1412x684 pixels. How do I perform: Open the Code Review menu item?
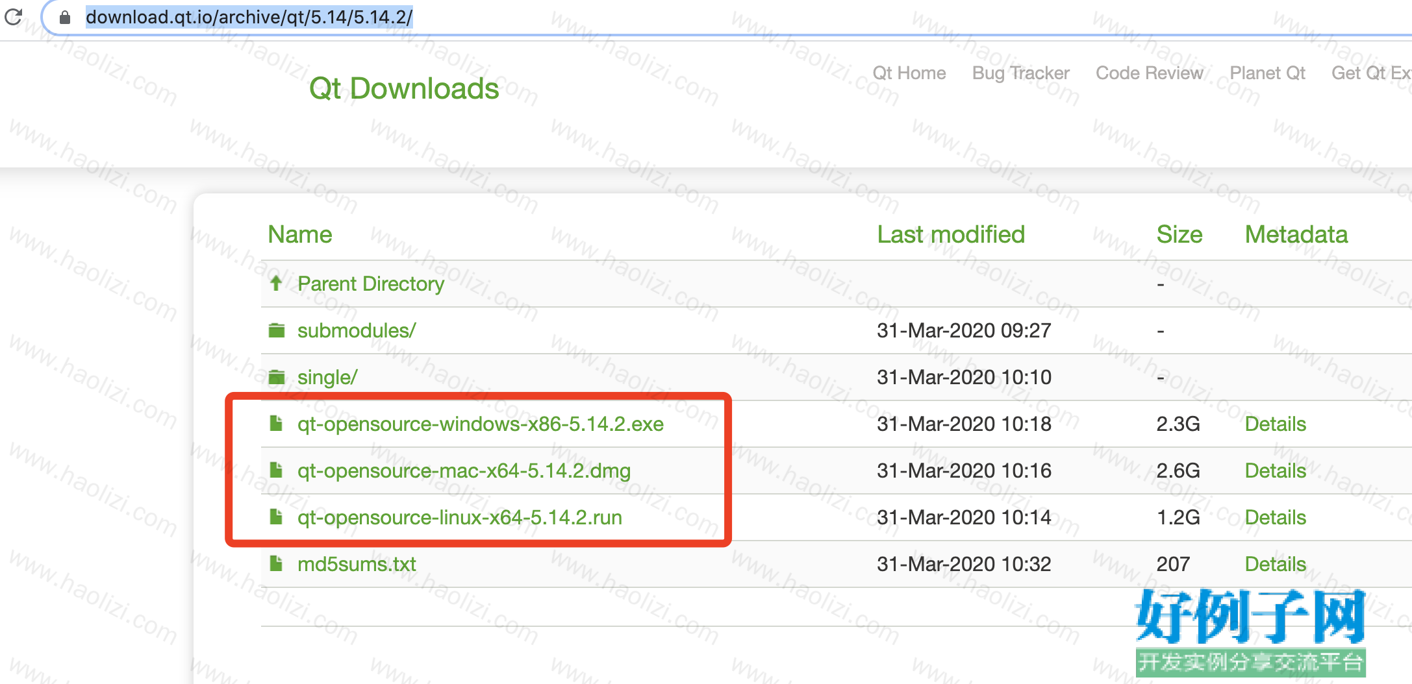point(1150,73)
